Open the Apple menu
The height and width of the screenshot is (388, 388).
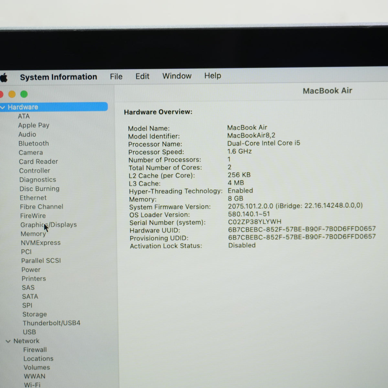[x=4, y=78]
